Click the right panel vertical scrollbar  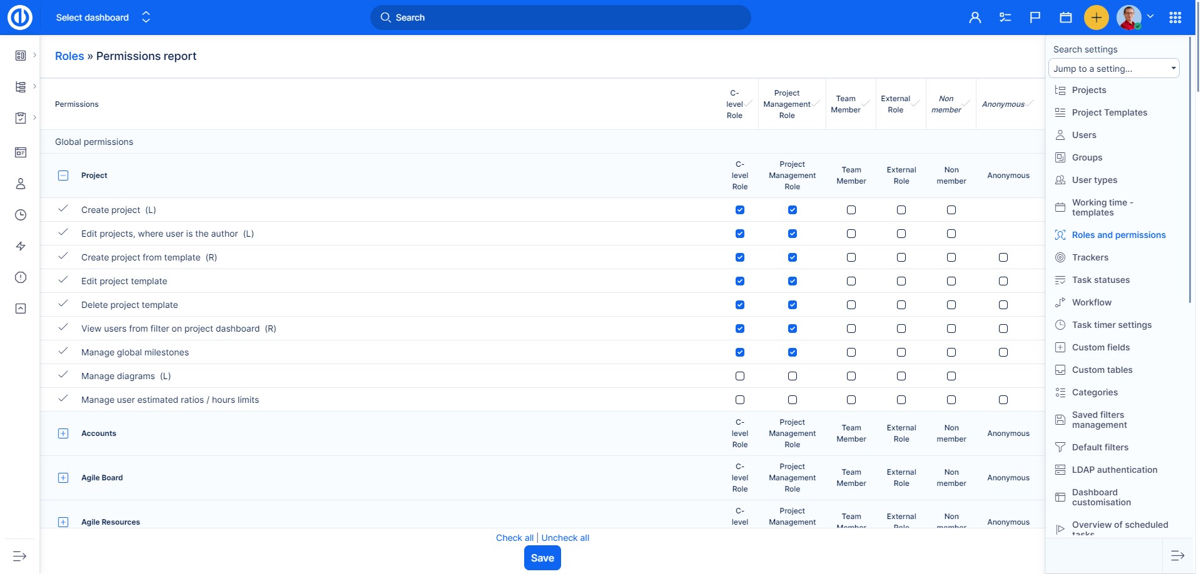(1190, 169)
